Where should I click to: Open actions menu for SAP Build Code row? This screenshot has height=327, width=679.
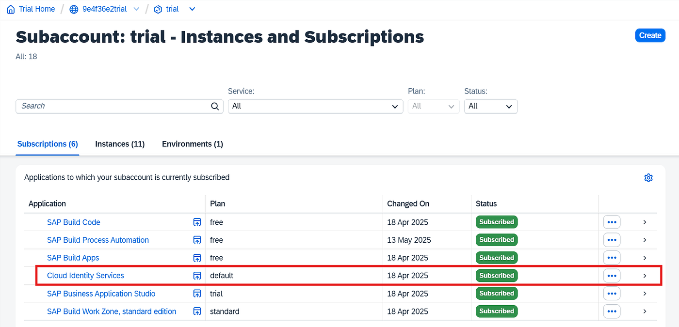pos(612,222)
